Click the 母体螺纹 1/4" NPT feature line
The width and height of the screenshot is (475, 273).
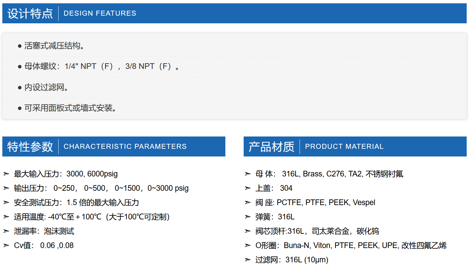(x=99, y=66)
